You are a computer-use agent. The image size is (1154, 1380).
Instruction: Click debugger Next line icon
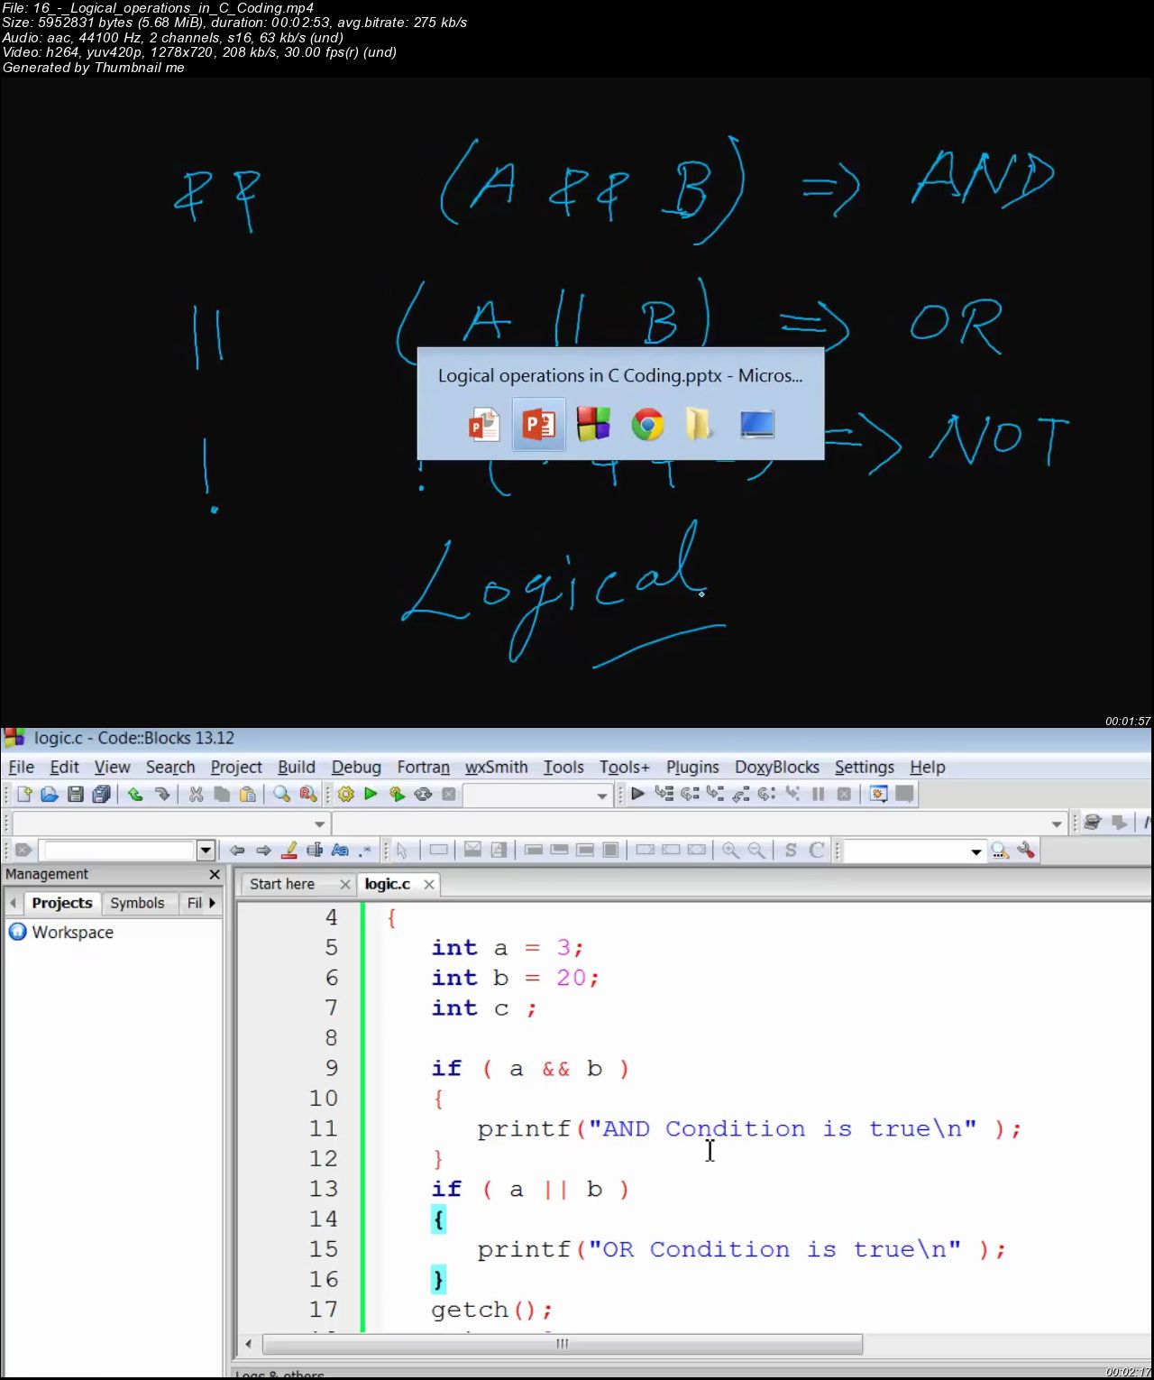(690, 795)
